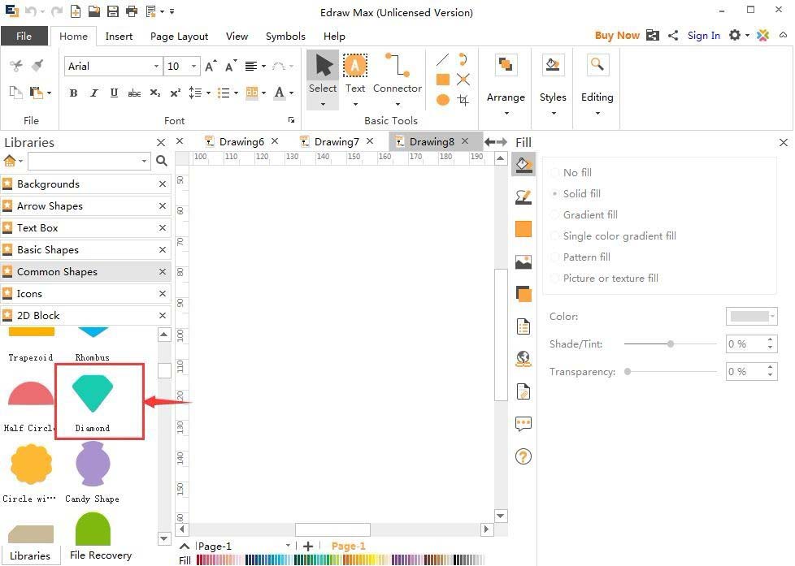Image resolution: width=795 pixels, height=566 pixels.
Task: Click the Save icon in title bar
Action: [x=112, y=11]
